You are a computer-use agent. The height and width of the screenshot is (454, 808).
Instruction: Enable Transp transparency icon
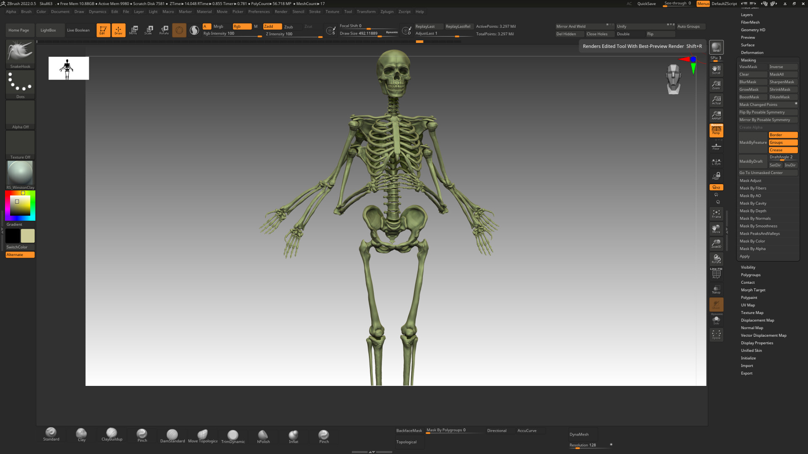716,289
